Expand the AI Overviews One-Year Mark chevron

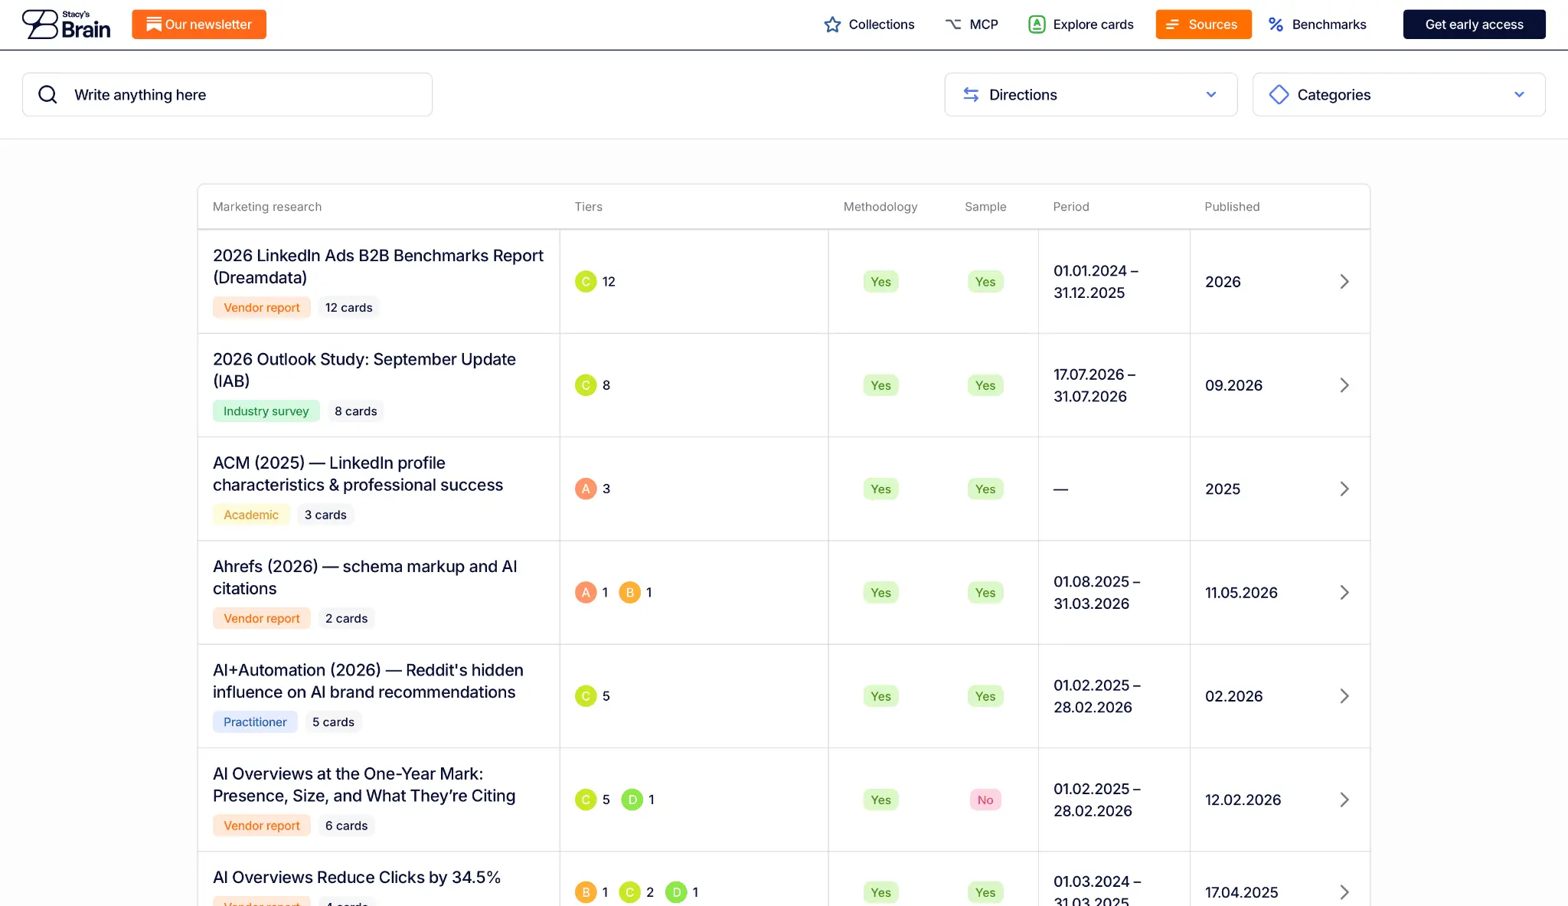[1344, 800]
